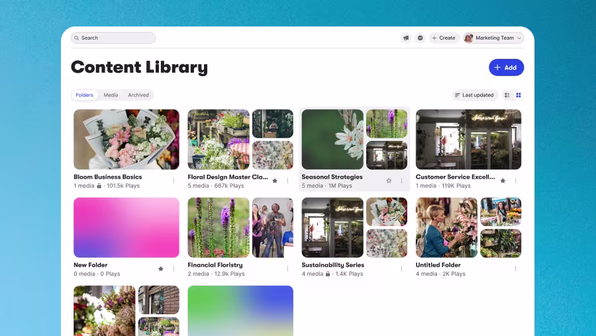Open options menu for Seasonal Strategies
Image resolution: width=596 pixels, height=336 pixels.
(401, 181)
